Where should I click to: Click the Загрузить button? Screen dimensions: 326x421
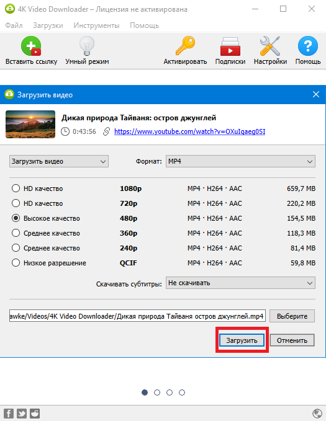pyautogui.click(x=242, y=340)
